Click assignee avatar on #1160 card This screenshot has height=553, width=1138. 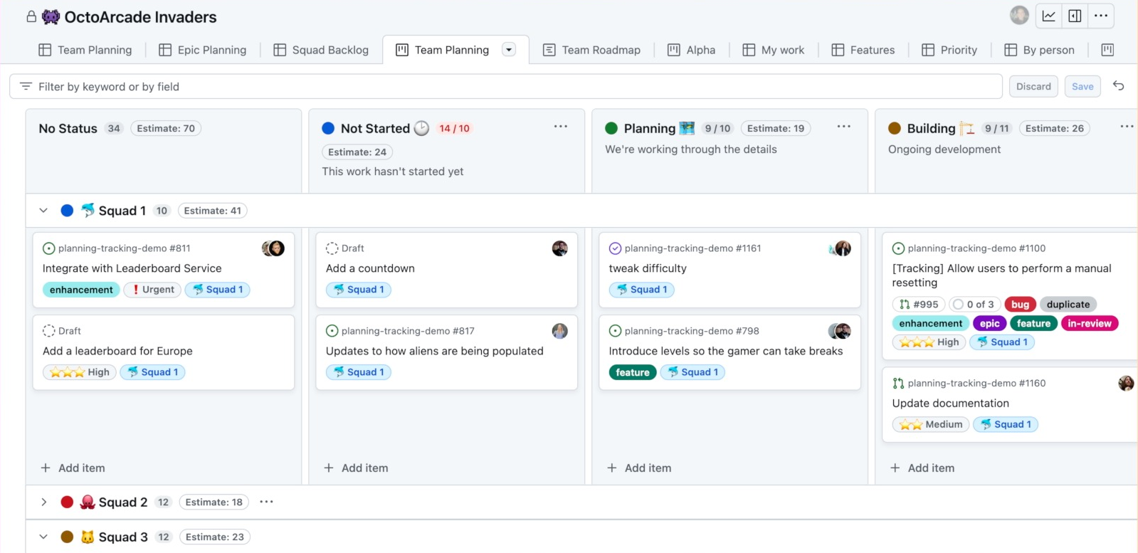pyautogui.click(x=1126, y=383)
